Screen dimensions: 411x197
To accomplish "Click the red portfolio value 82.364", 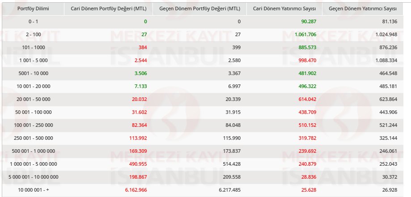I will tap(140, 125).
